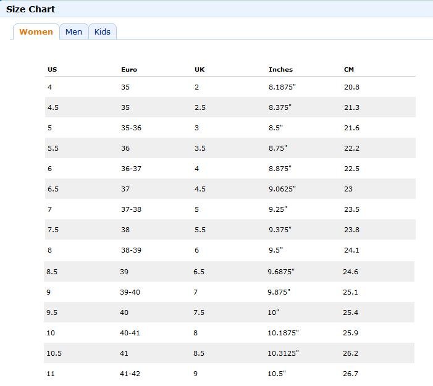This screenshot has height=386, width=433.
Task: Select the US size 7.5 cell
Action: pyautogui.click(x=53, y=230)
